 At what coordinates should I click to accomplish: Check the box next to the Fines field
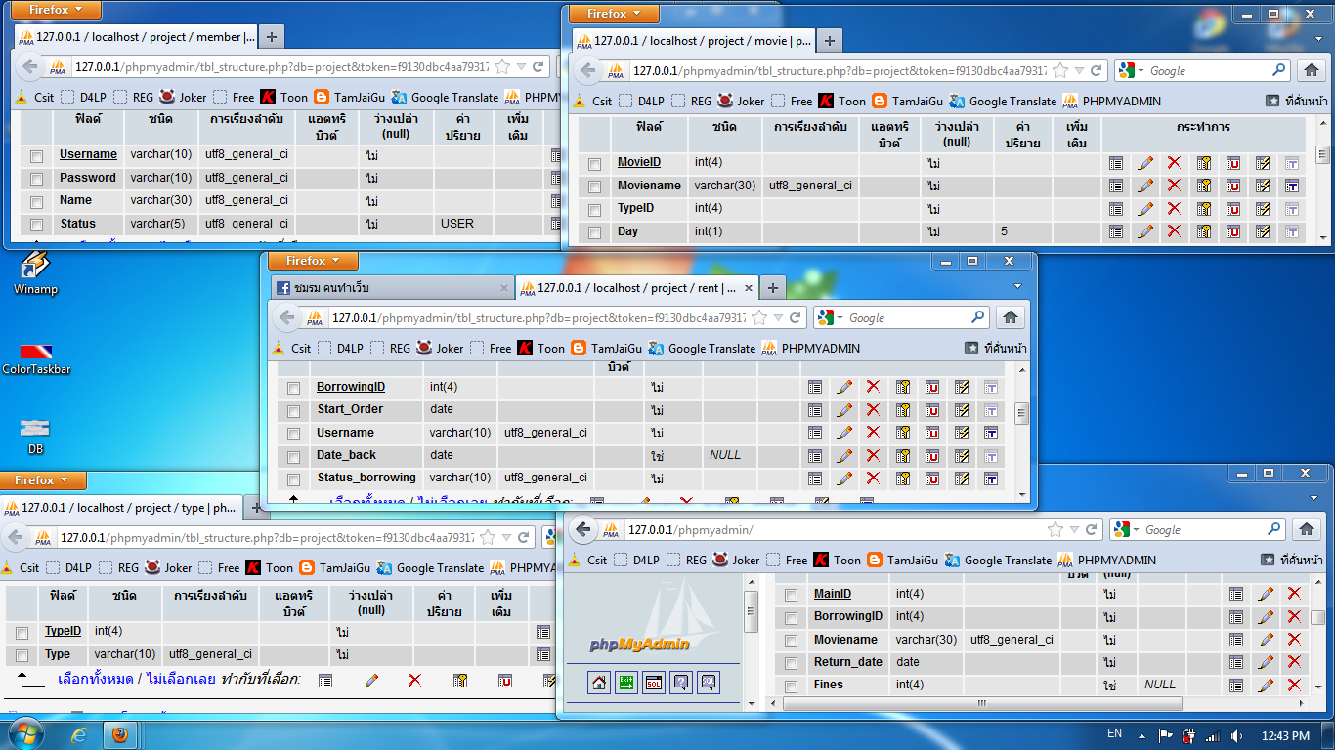coord(791,686)
